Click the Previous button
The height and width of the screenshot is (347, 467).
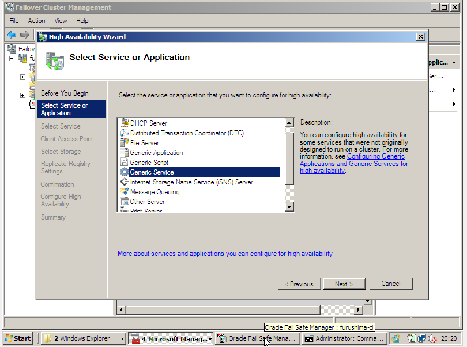299,284
